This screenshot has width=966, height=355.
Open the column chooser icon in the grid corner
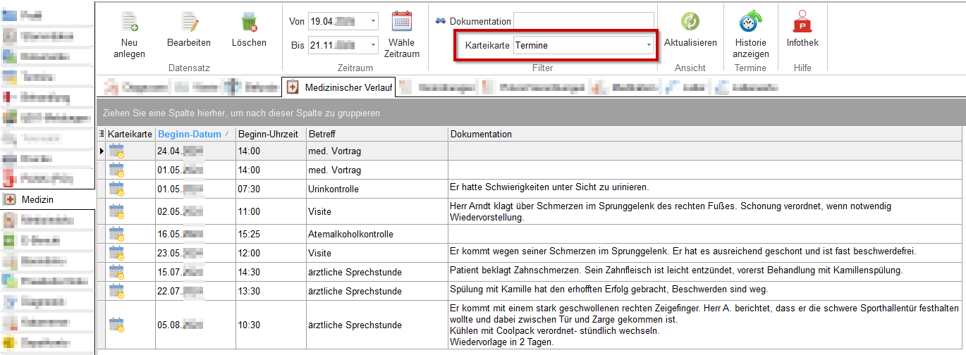pyautogui.click(x=102, y=134)
